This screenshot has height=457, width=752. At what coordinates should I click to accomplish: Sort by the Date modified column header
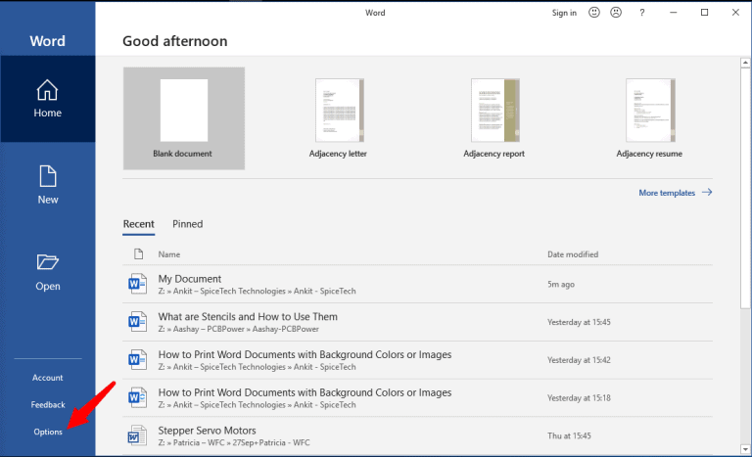(x=573, y=254)
